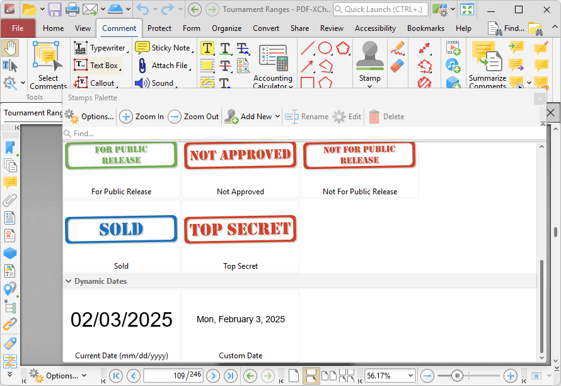Click the Find field in Stamps Palette
Viewport: 561px width, 386px height.
[304, 134]
